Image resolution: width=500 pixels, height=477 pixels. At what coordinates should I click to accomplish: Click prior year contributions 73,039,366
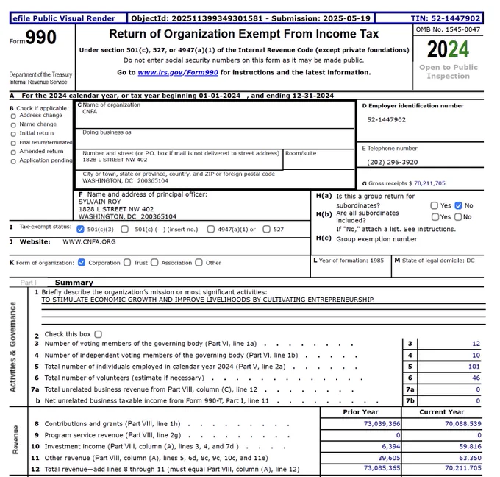[382, 424]
